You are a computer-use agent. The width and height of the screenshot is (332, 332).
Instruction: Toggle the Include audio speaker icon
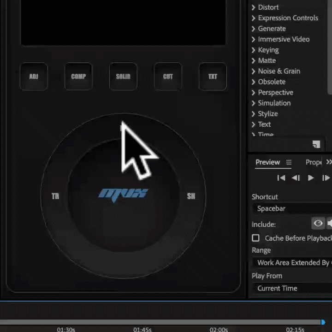coord(329,223)
